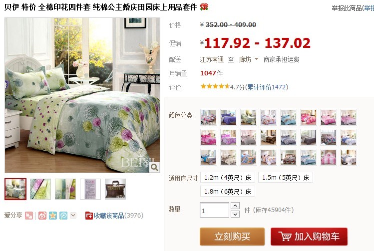This screenshot has height=251, width=374.
Task: Share via the yellow star Qzone icon
Action: 53,216
